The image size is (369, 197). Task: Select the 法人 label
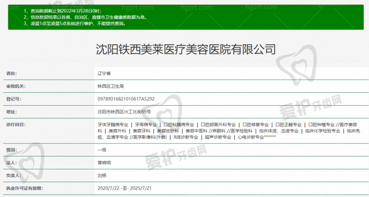pos(12,163)
